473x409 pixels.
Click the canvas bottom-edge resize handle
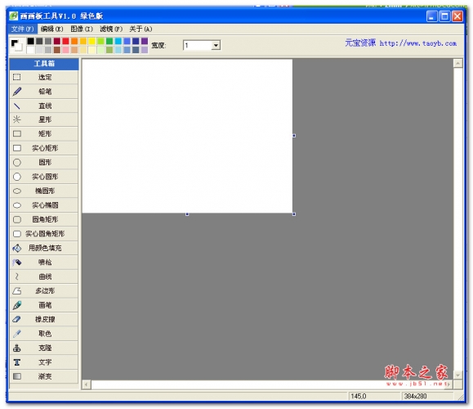[187, 214]
